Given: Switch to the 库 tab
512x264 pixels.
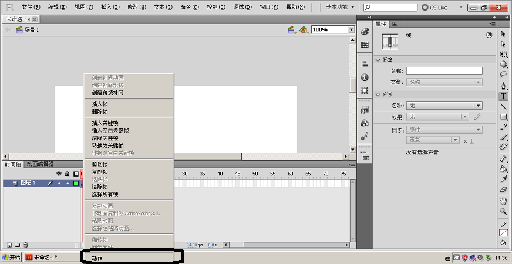Looking at the screenshot, I should click(x=395, y=24).
